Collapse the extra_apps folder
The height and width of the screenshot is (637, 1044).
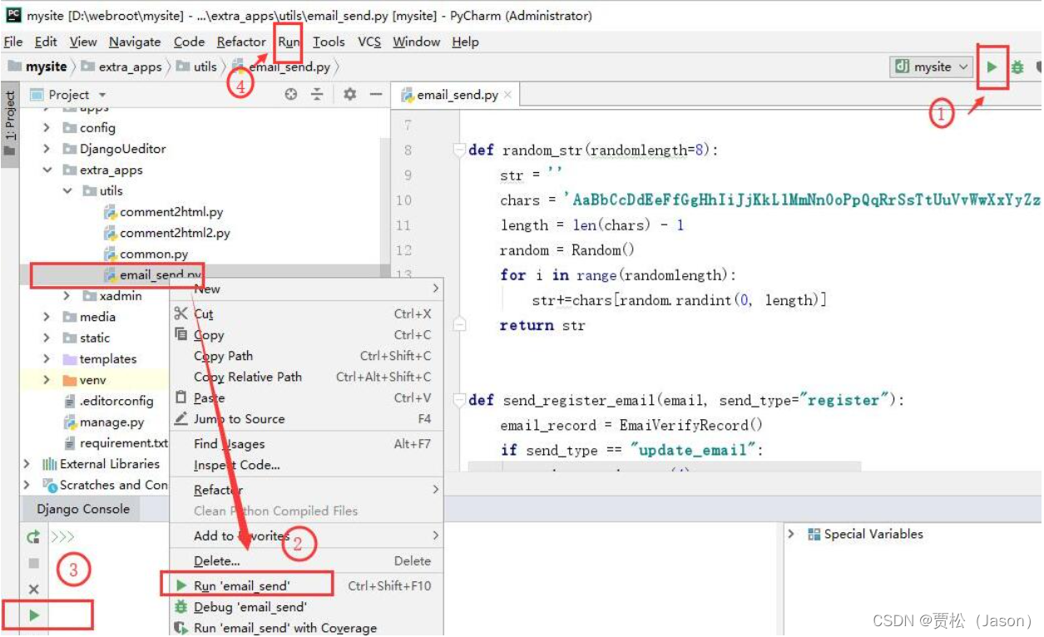pyautogui.click(x=47, y=170)
